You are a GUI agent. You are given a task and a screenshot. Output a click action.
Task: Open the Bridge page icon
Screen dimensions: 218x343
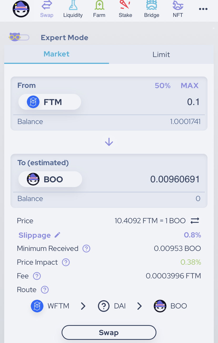pyautogui.click(x=152, y=5)
